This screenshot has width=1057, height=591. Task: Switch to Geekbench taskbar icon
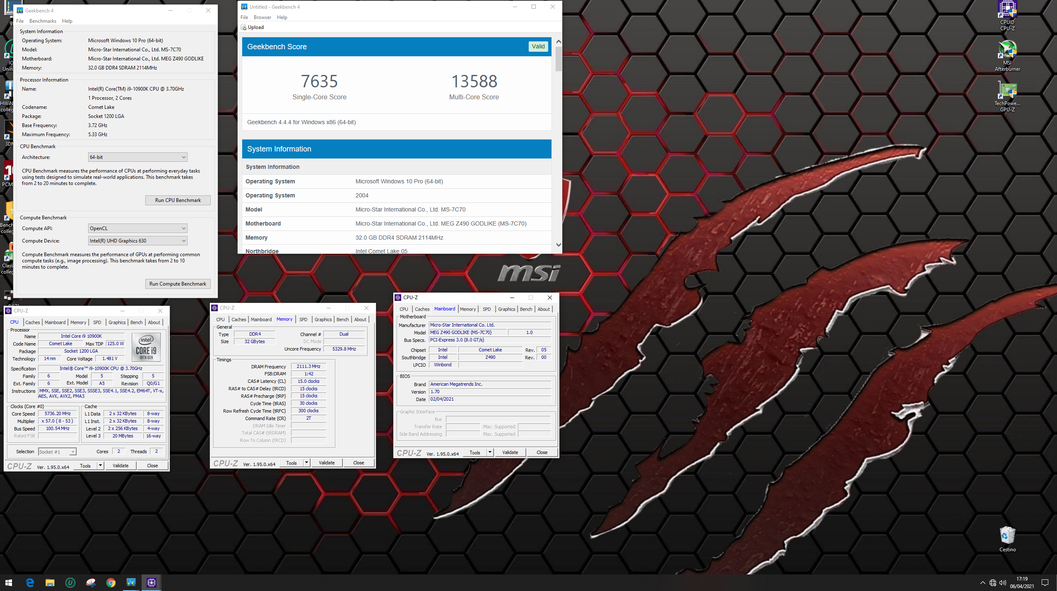pyautogui.click(x=131, y=583)
